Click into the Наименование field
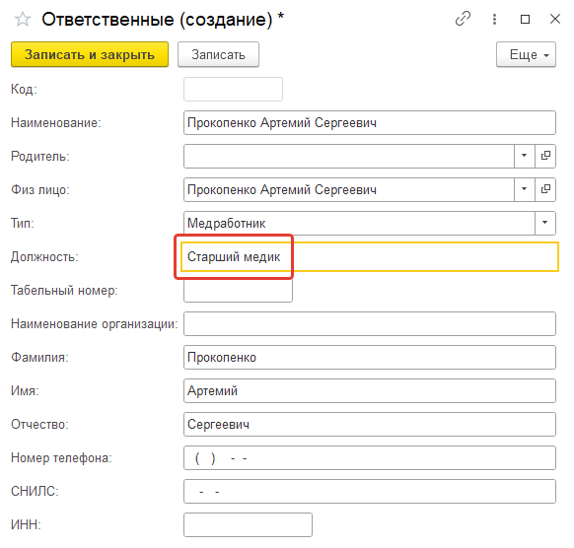 (370, 122)
